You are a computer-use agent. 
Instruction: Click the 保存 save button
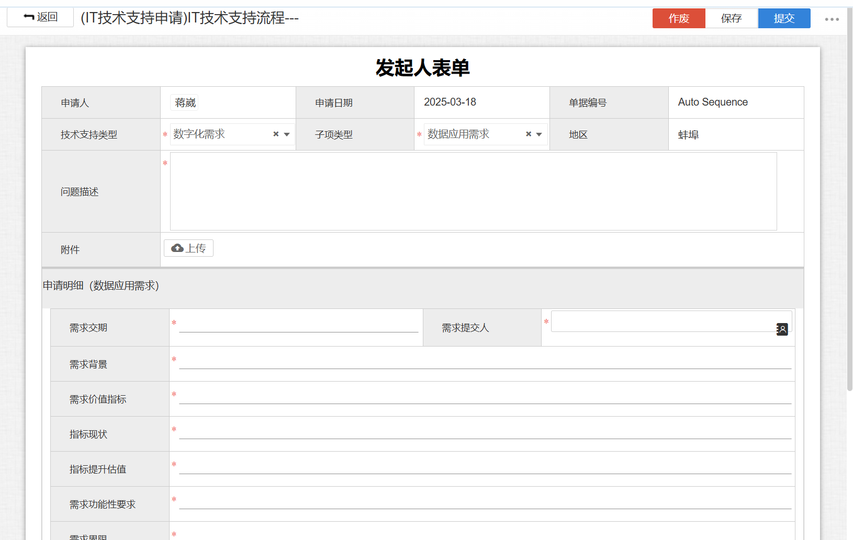coord(731,18)
